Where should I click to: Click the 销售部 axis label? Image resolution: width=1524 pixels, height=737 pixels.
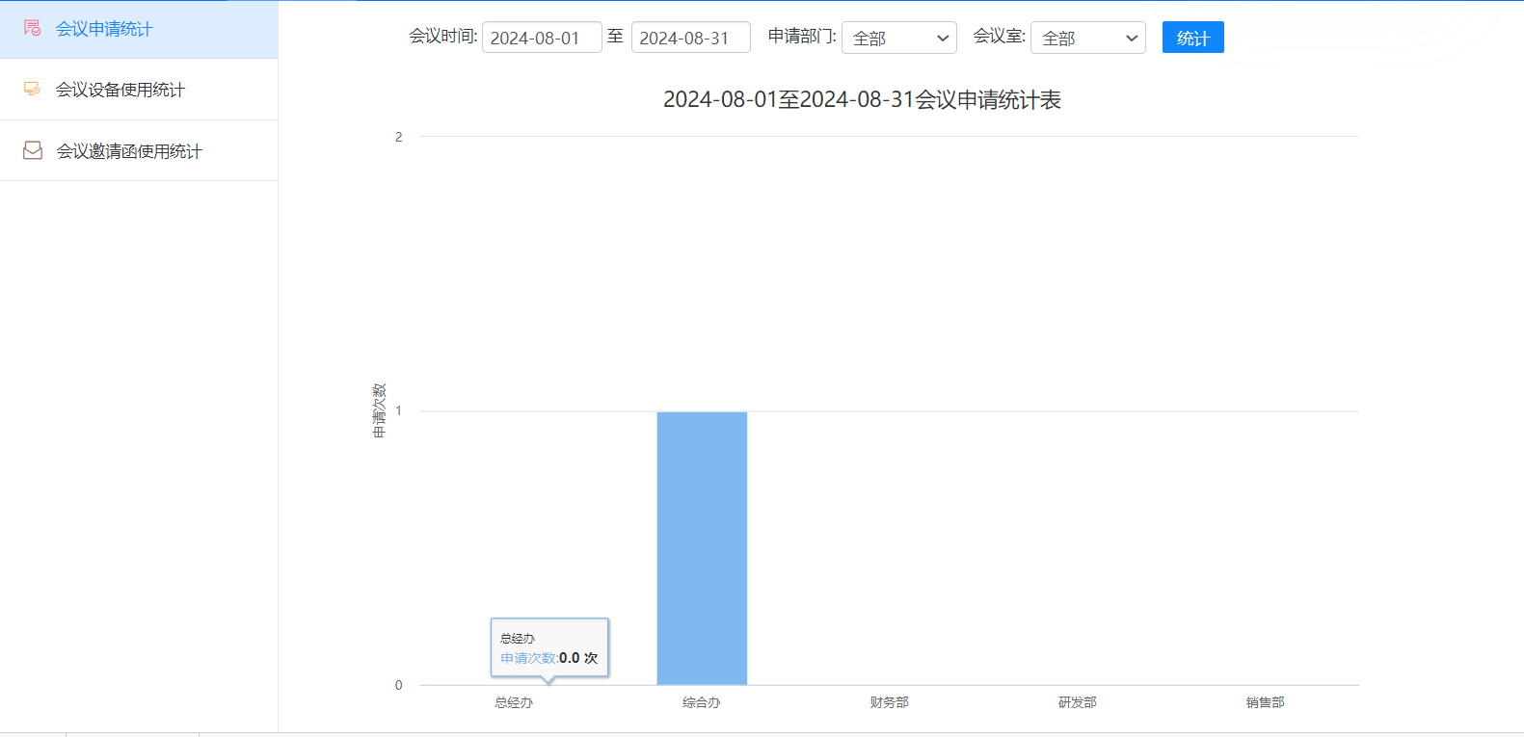(x=1265, y=702)
